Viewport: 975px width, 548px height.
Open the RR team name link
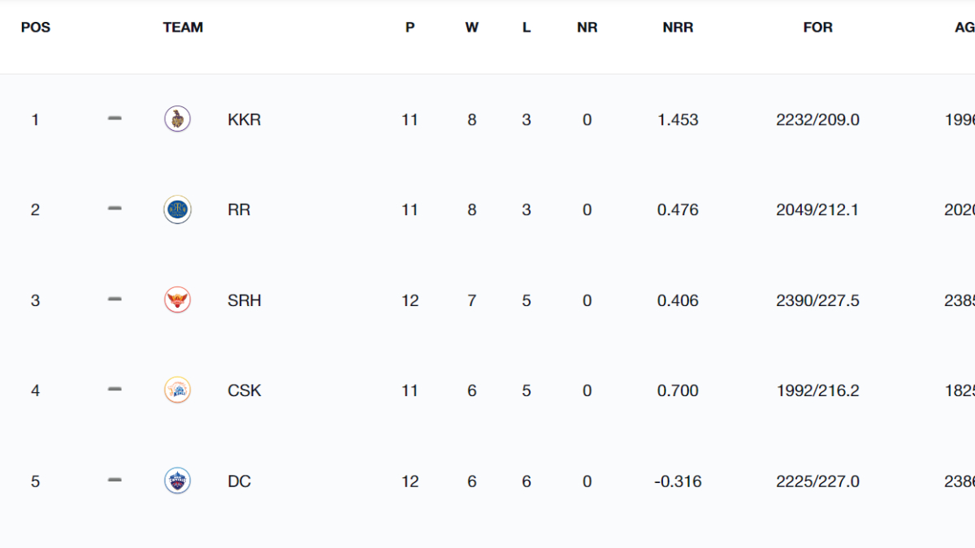coord(239,210)
